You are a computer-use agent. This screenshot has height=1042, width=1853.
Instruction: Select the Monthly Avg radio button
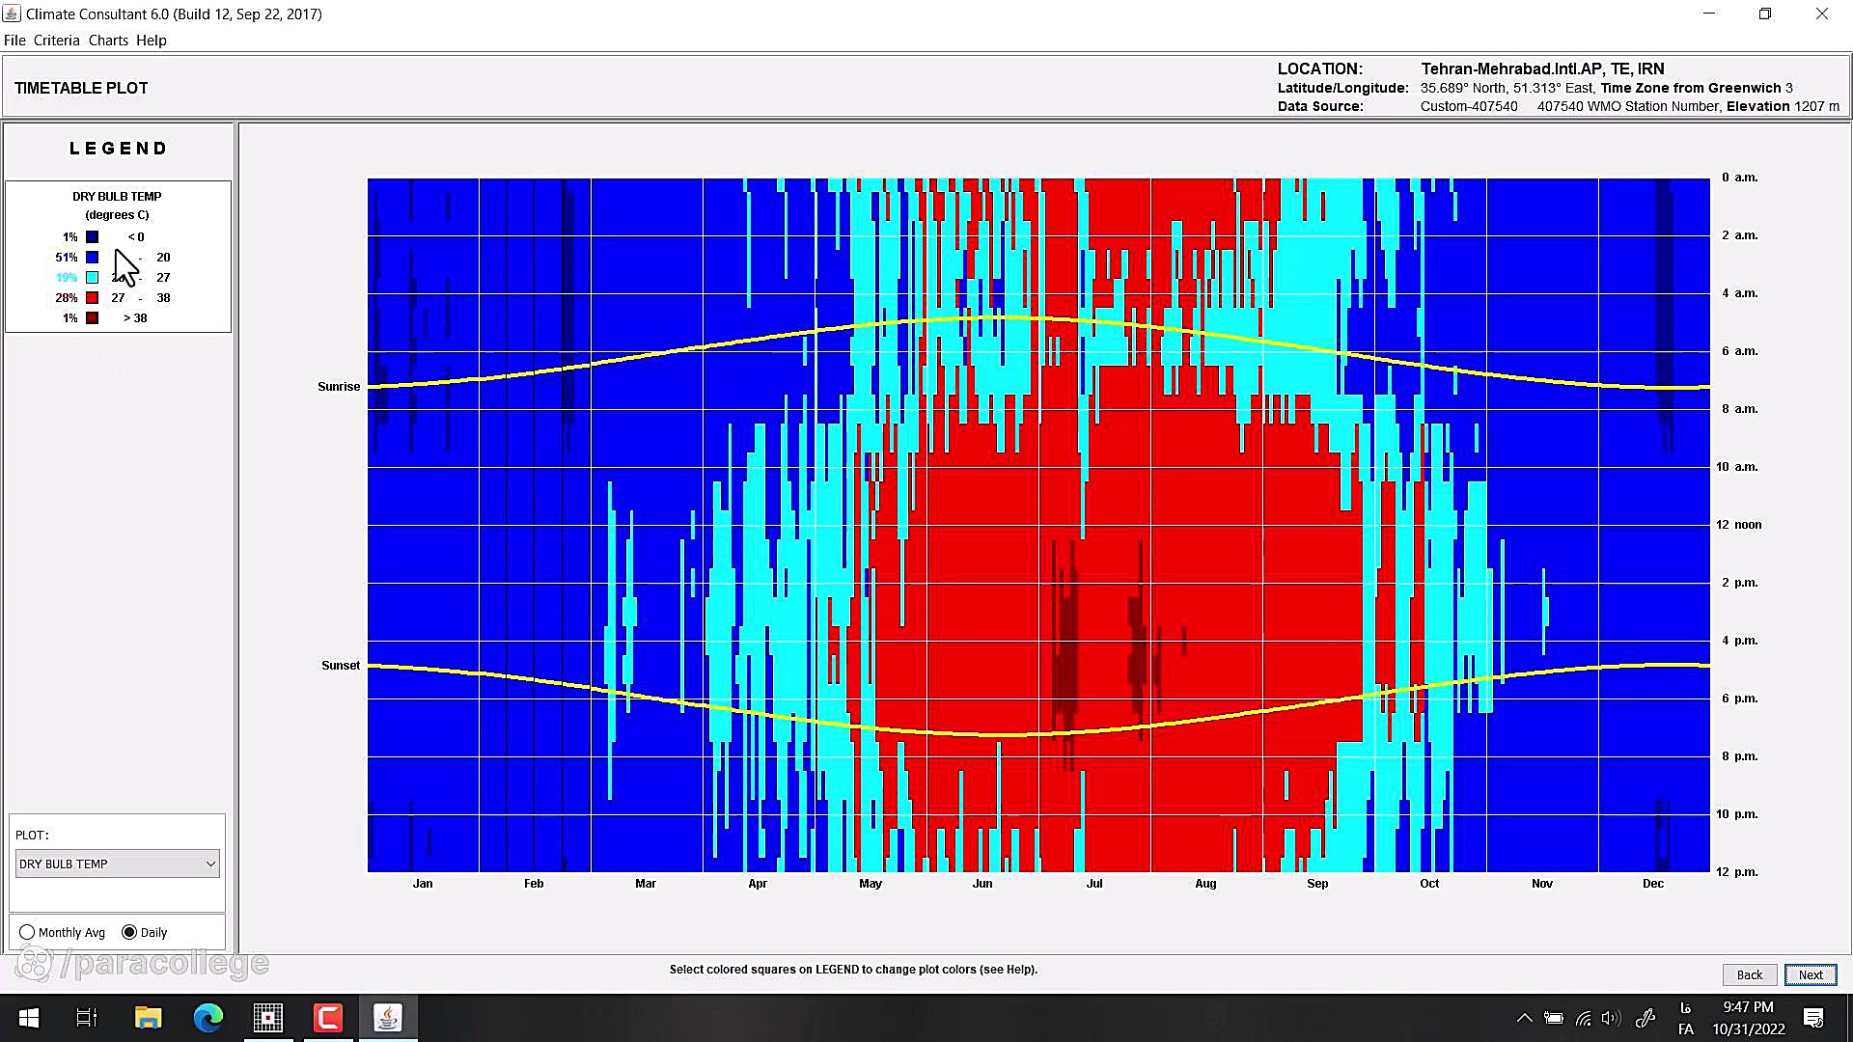(27, 932)
